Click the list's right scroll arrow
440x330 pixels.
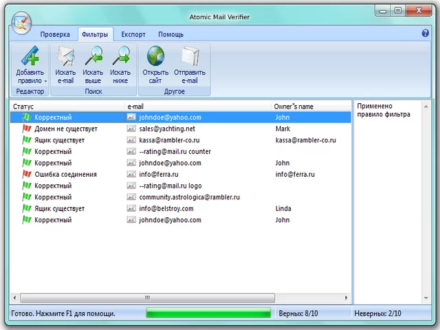coord(346,298)
